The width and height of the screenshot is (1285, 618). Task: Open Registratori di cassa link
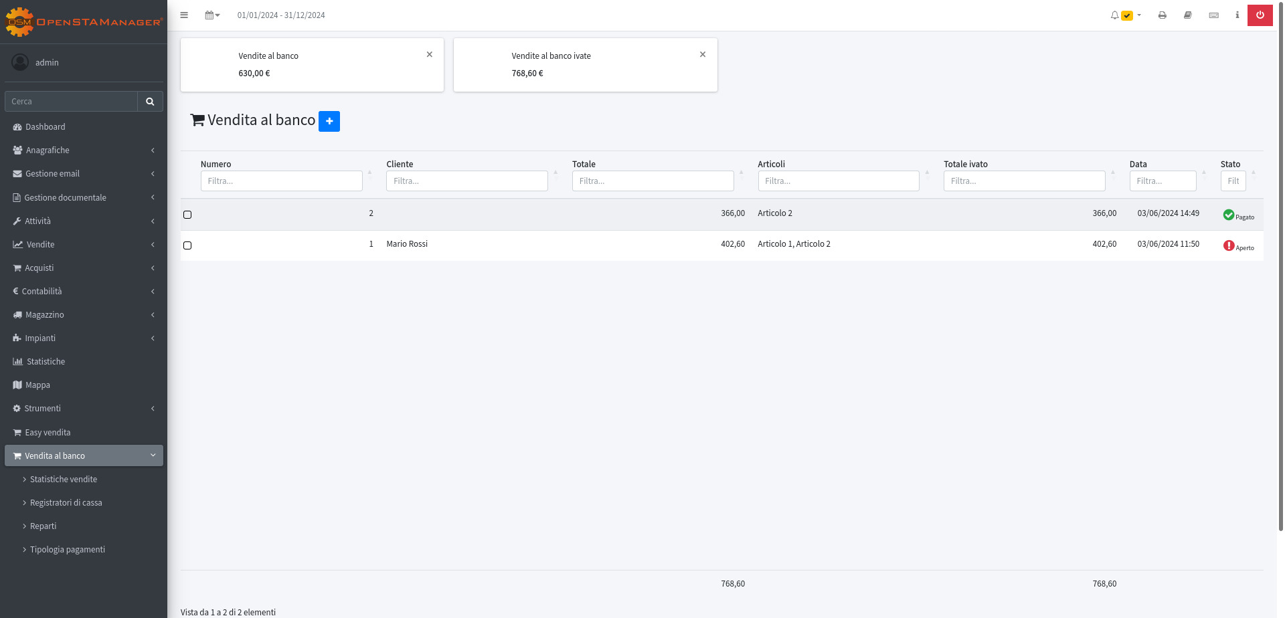click(x=66, y=503)
